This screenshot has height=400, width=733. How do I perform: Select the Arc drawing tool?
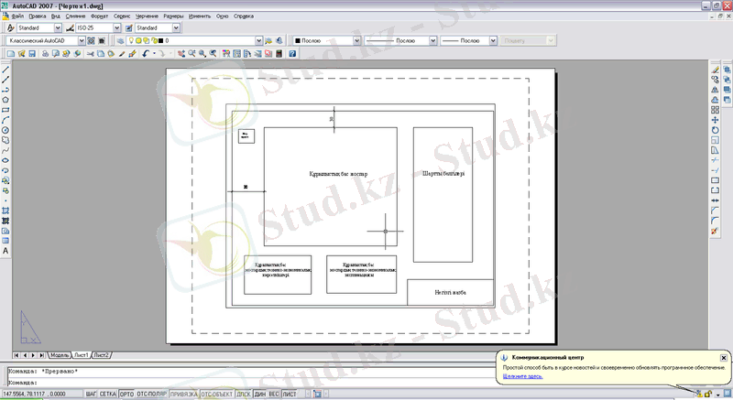tap(5, 121)
